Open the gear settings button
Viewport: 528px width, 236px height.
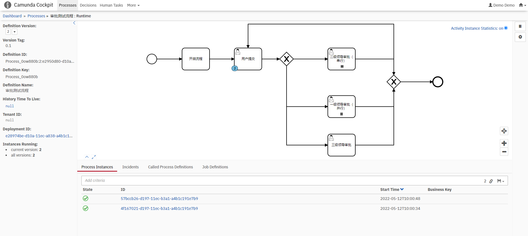coord(520,37)
